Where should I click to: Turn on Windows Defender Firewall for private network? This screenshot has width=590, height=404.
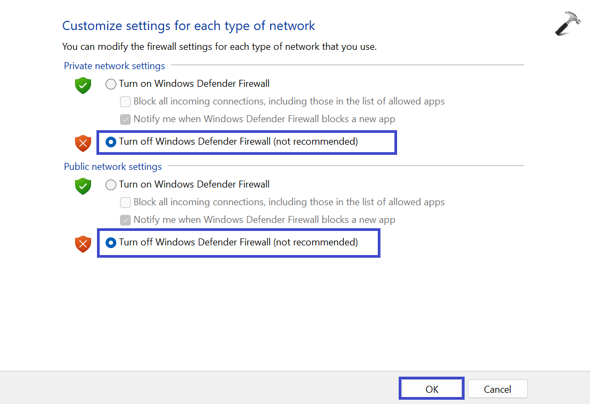[x=111, y=84]
